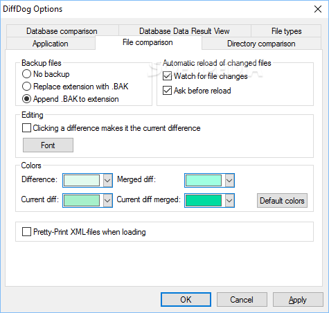The width and height of the screenshot is (329, 313).
Task: Go to the Directory comparison tab
Action: tap(261, 44)
